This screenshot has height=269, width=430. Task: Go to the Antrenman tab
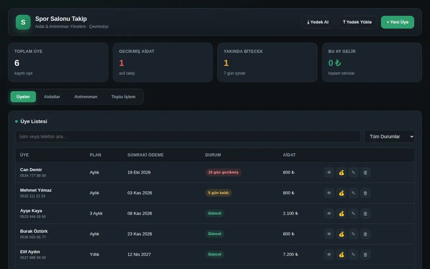point(86,97)
